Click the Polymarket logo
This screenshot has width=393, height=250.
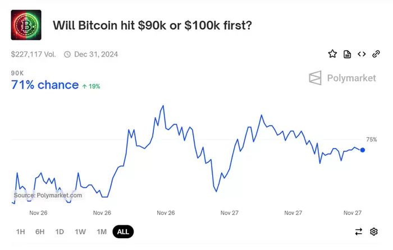[x=342, y=78]
